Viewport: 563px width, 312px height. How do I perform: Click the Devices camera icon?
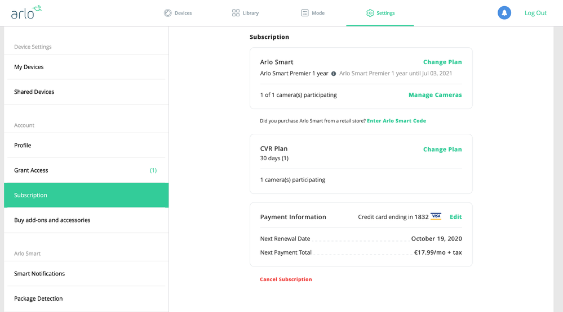(x=168, y=13)
